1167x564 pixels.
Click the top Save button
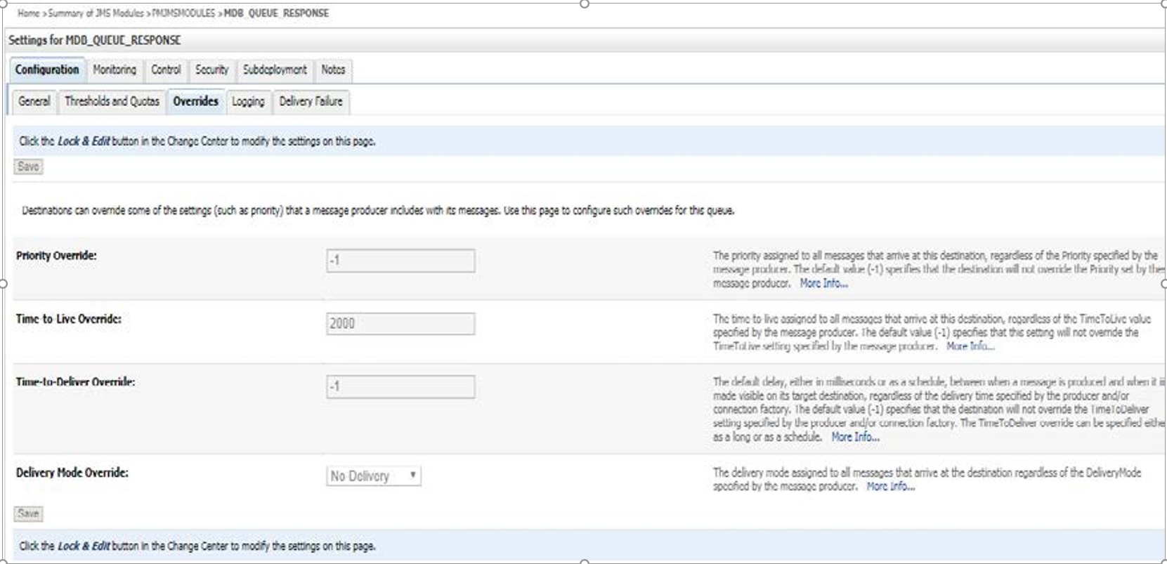coord(28,166)
